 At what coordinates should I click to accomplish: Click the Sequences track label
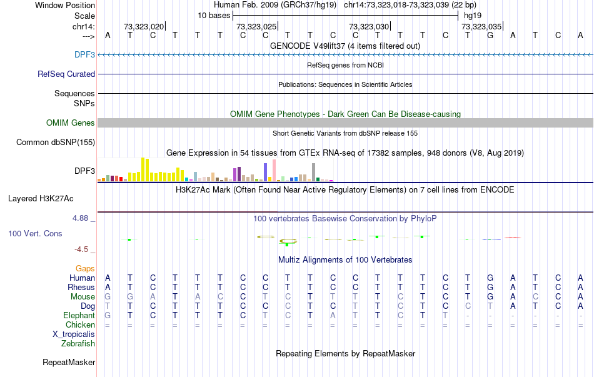coord(74,93)
